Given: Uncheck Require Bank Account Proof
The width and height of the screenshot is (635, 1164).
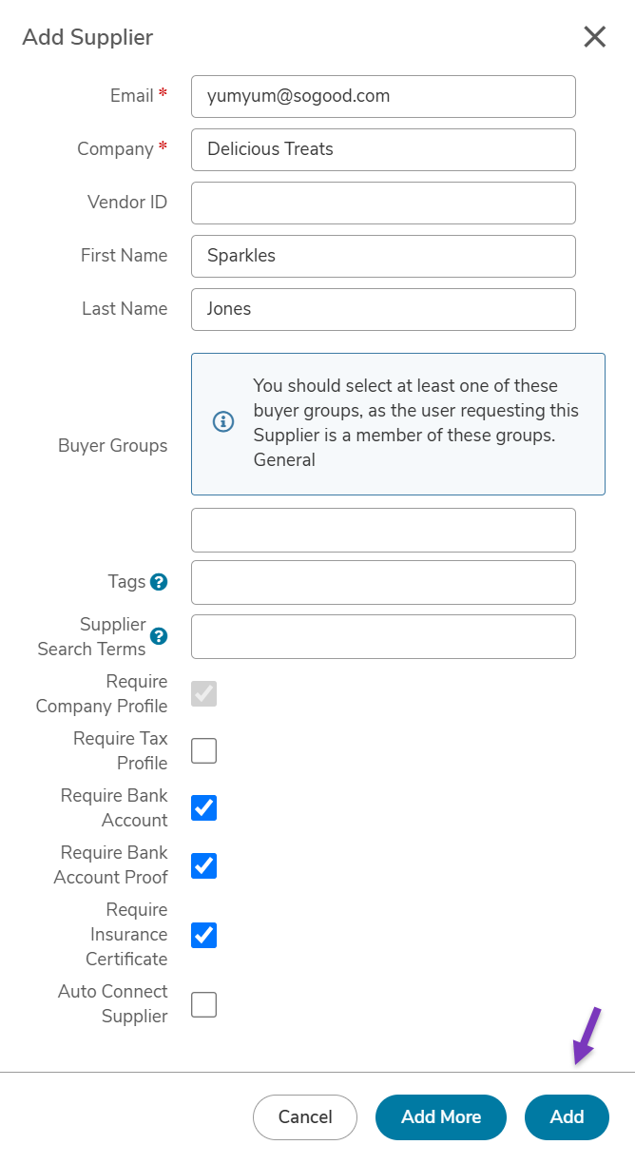Looking at the screenshot, I should (x=203, y=865).
